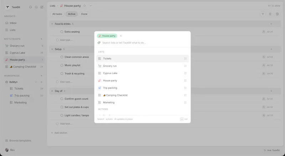Click the search magnifier icon in sidebar
The height and width of the screenshot is (156, 285).
click(36, 7)
